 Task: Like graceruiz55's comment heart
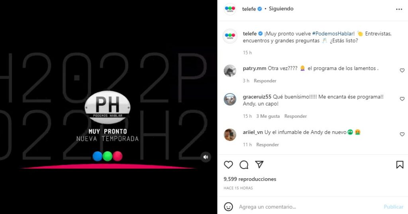[x=402, y=99]
